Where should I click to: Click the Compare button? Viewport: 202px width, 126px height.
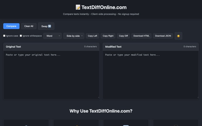pyautogui.click(x=11, y=26)
